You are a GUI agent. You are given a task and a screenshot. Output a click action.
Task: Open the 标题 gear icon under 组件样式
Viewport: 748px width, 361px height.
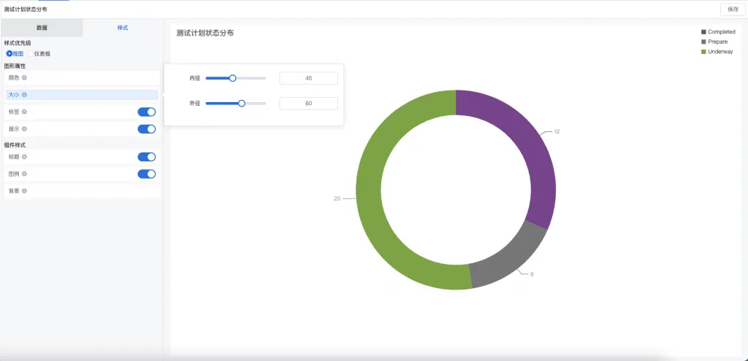pos(24,157)
